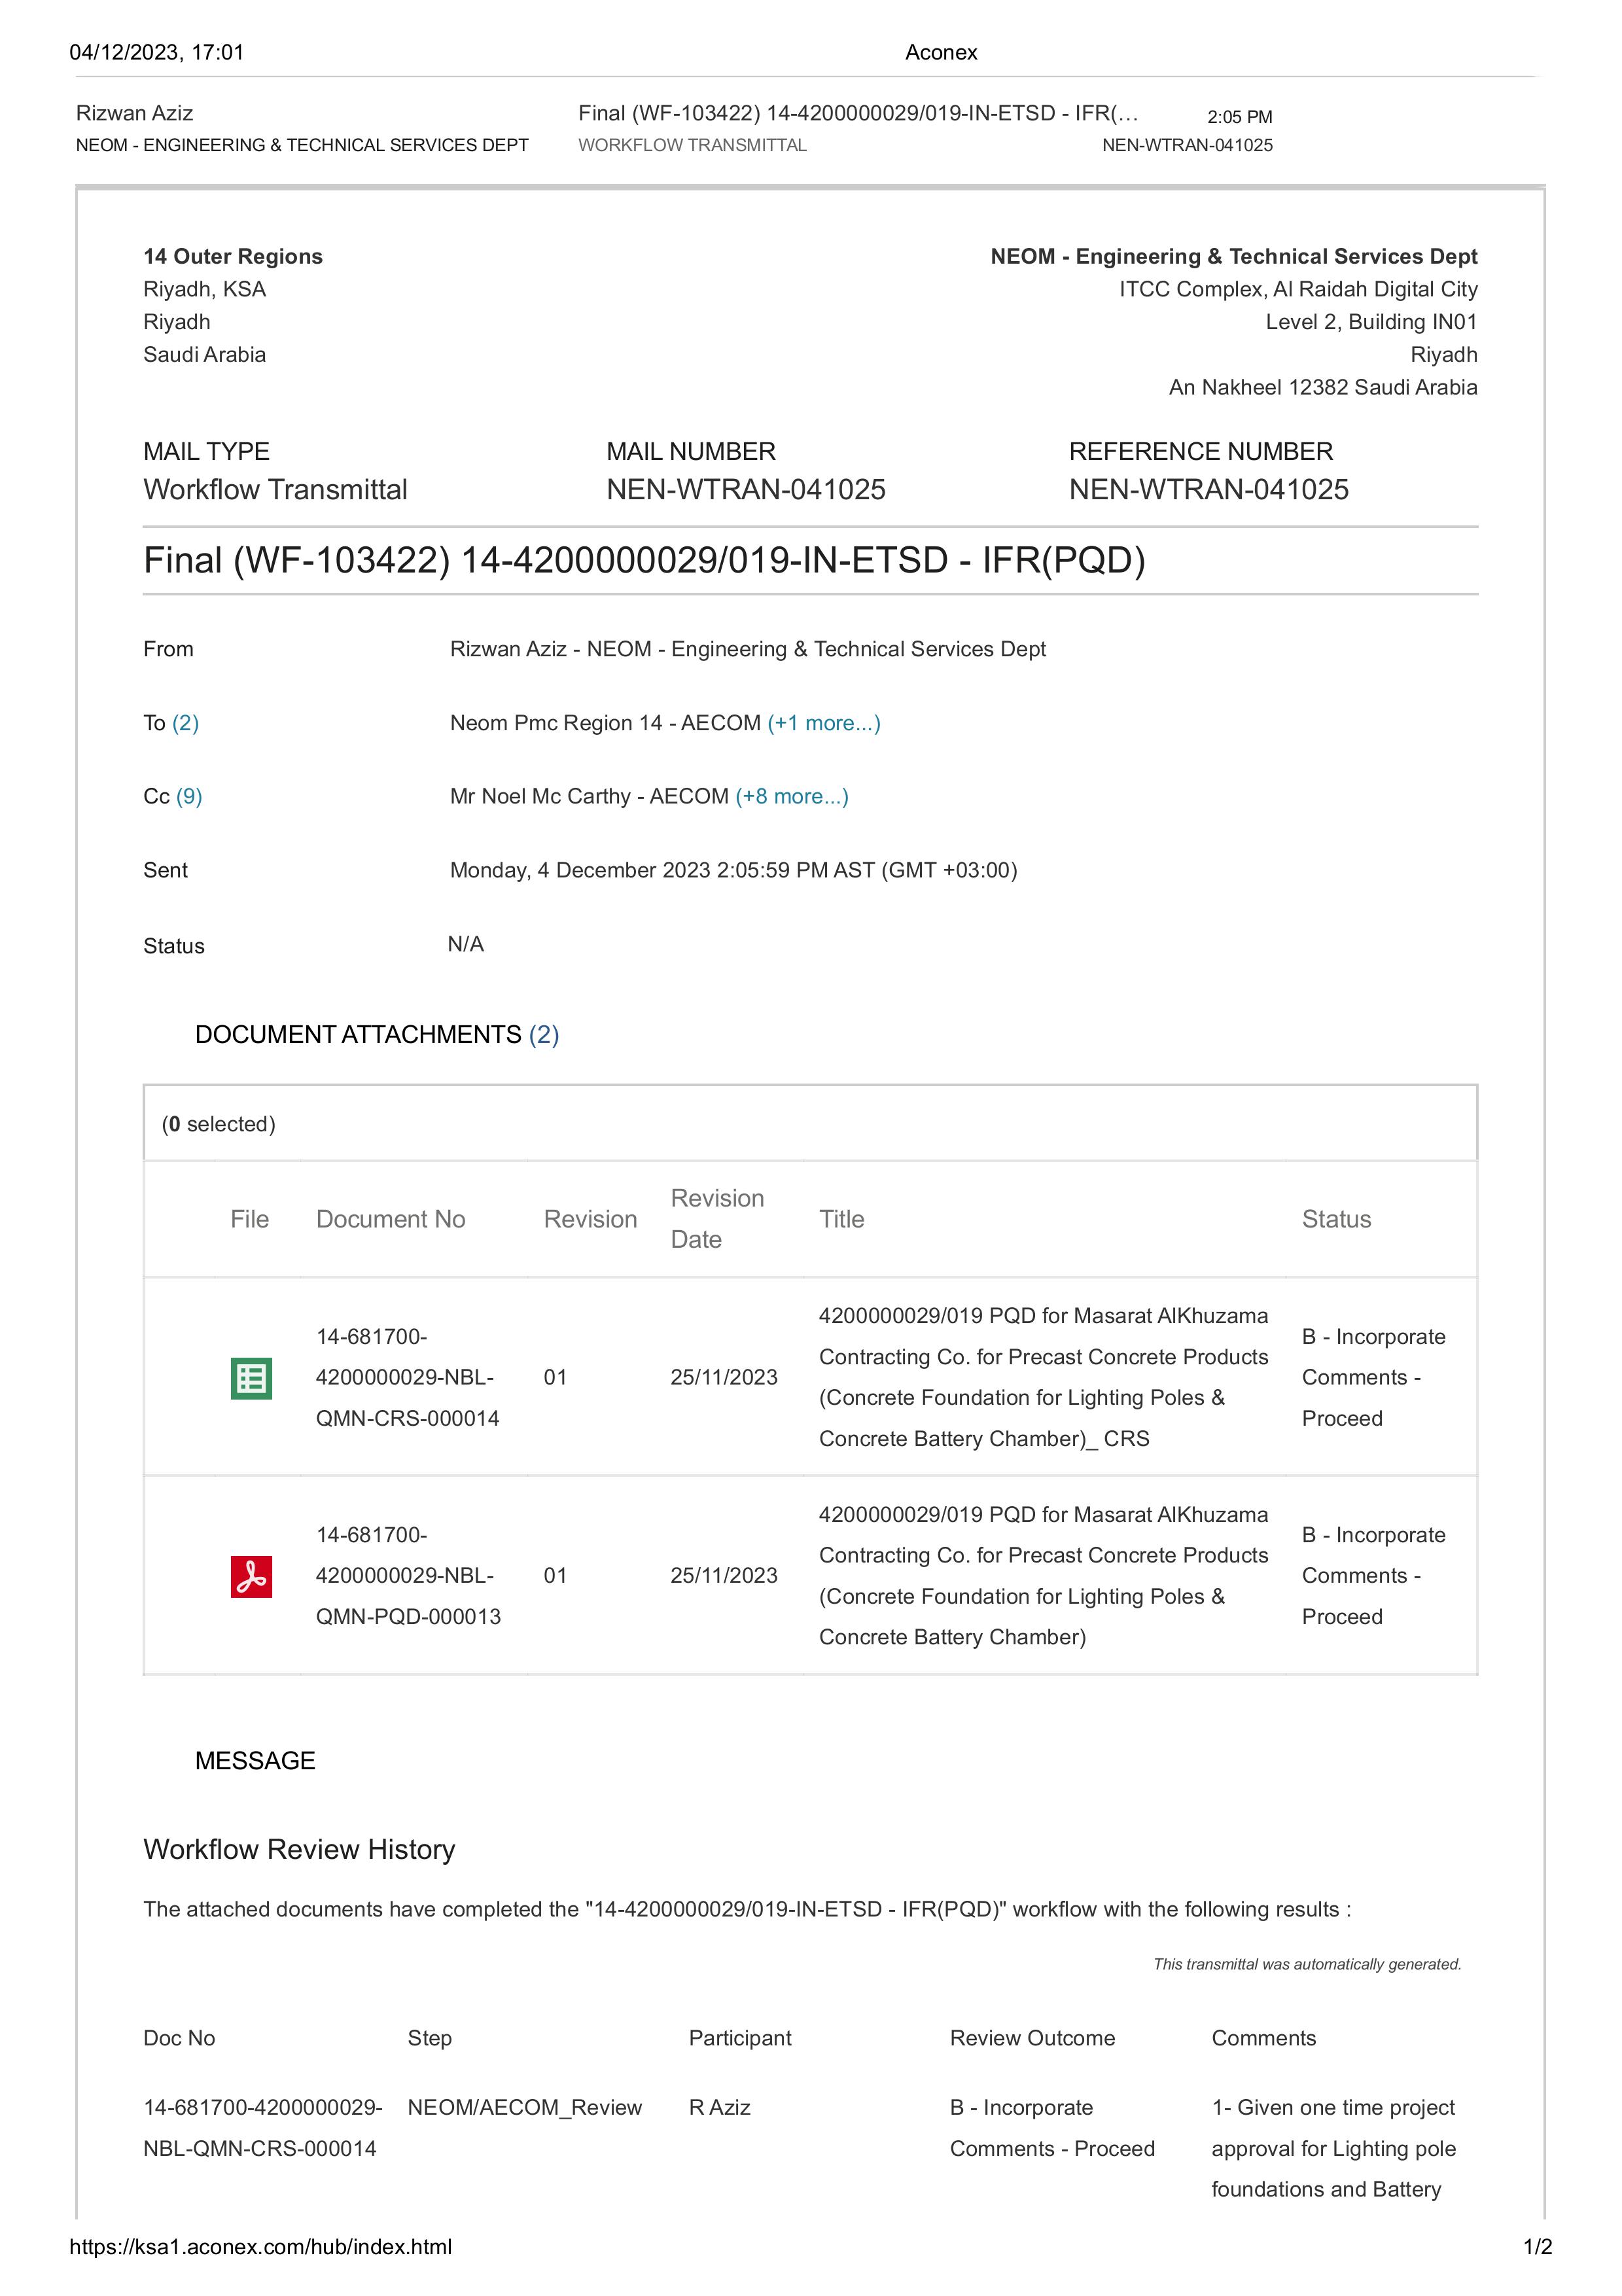Select document number 14-681700-4200000029-NBL-QMN-CRS-000014 in attachments table
Viewport: 1622px width, 2296px height.
point(408,1377)
